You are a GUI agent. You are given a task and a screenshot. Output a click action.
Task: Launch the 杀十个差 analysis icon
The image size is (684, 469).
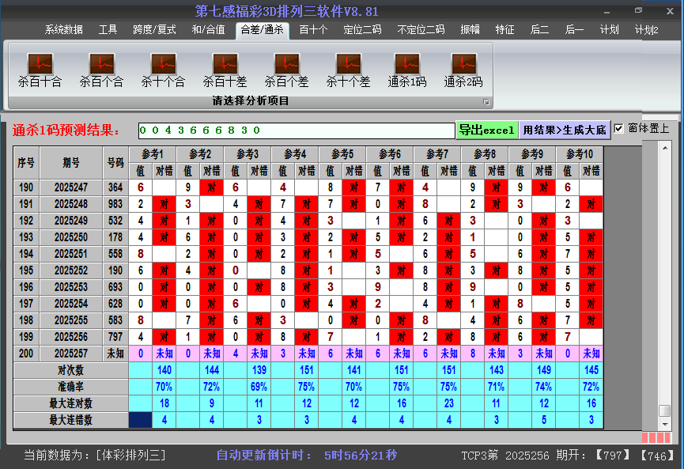pyautogui.click(x=348, y=70)
